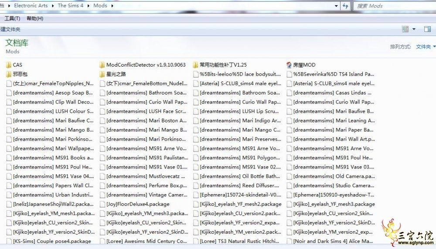Click the view mode icon in toolbar

click(405, 29)
